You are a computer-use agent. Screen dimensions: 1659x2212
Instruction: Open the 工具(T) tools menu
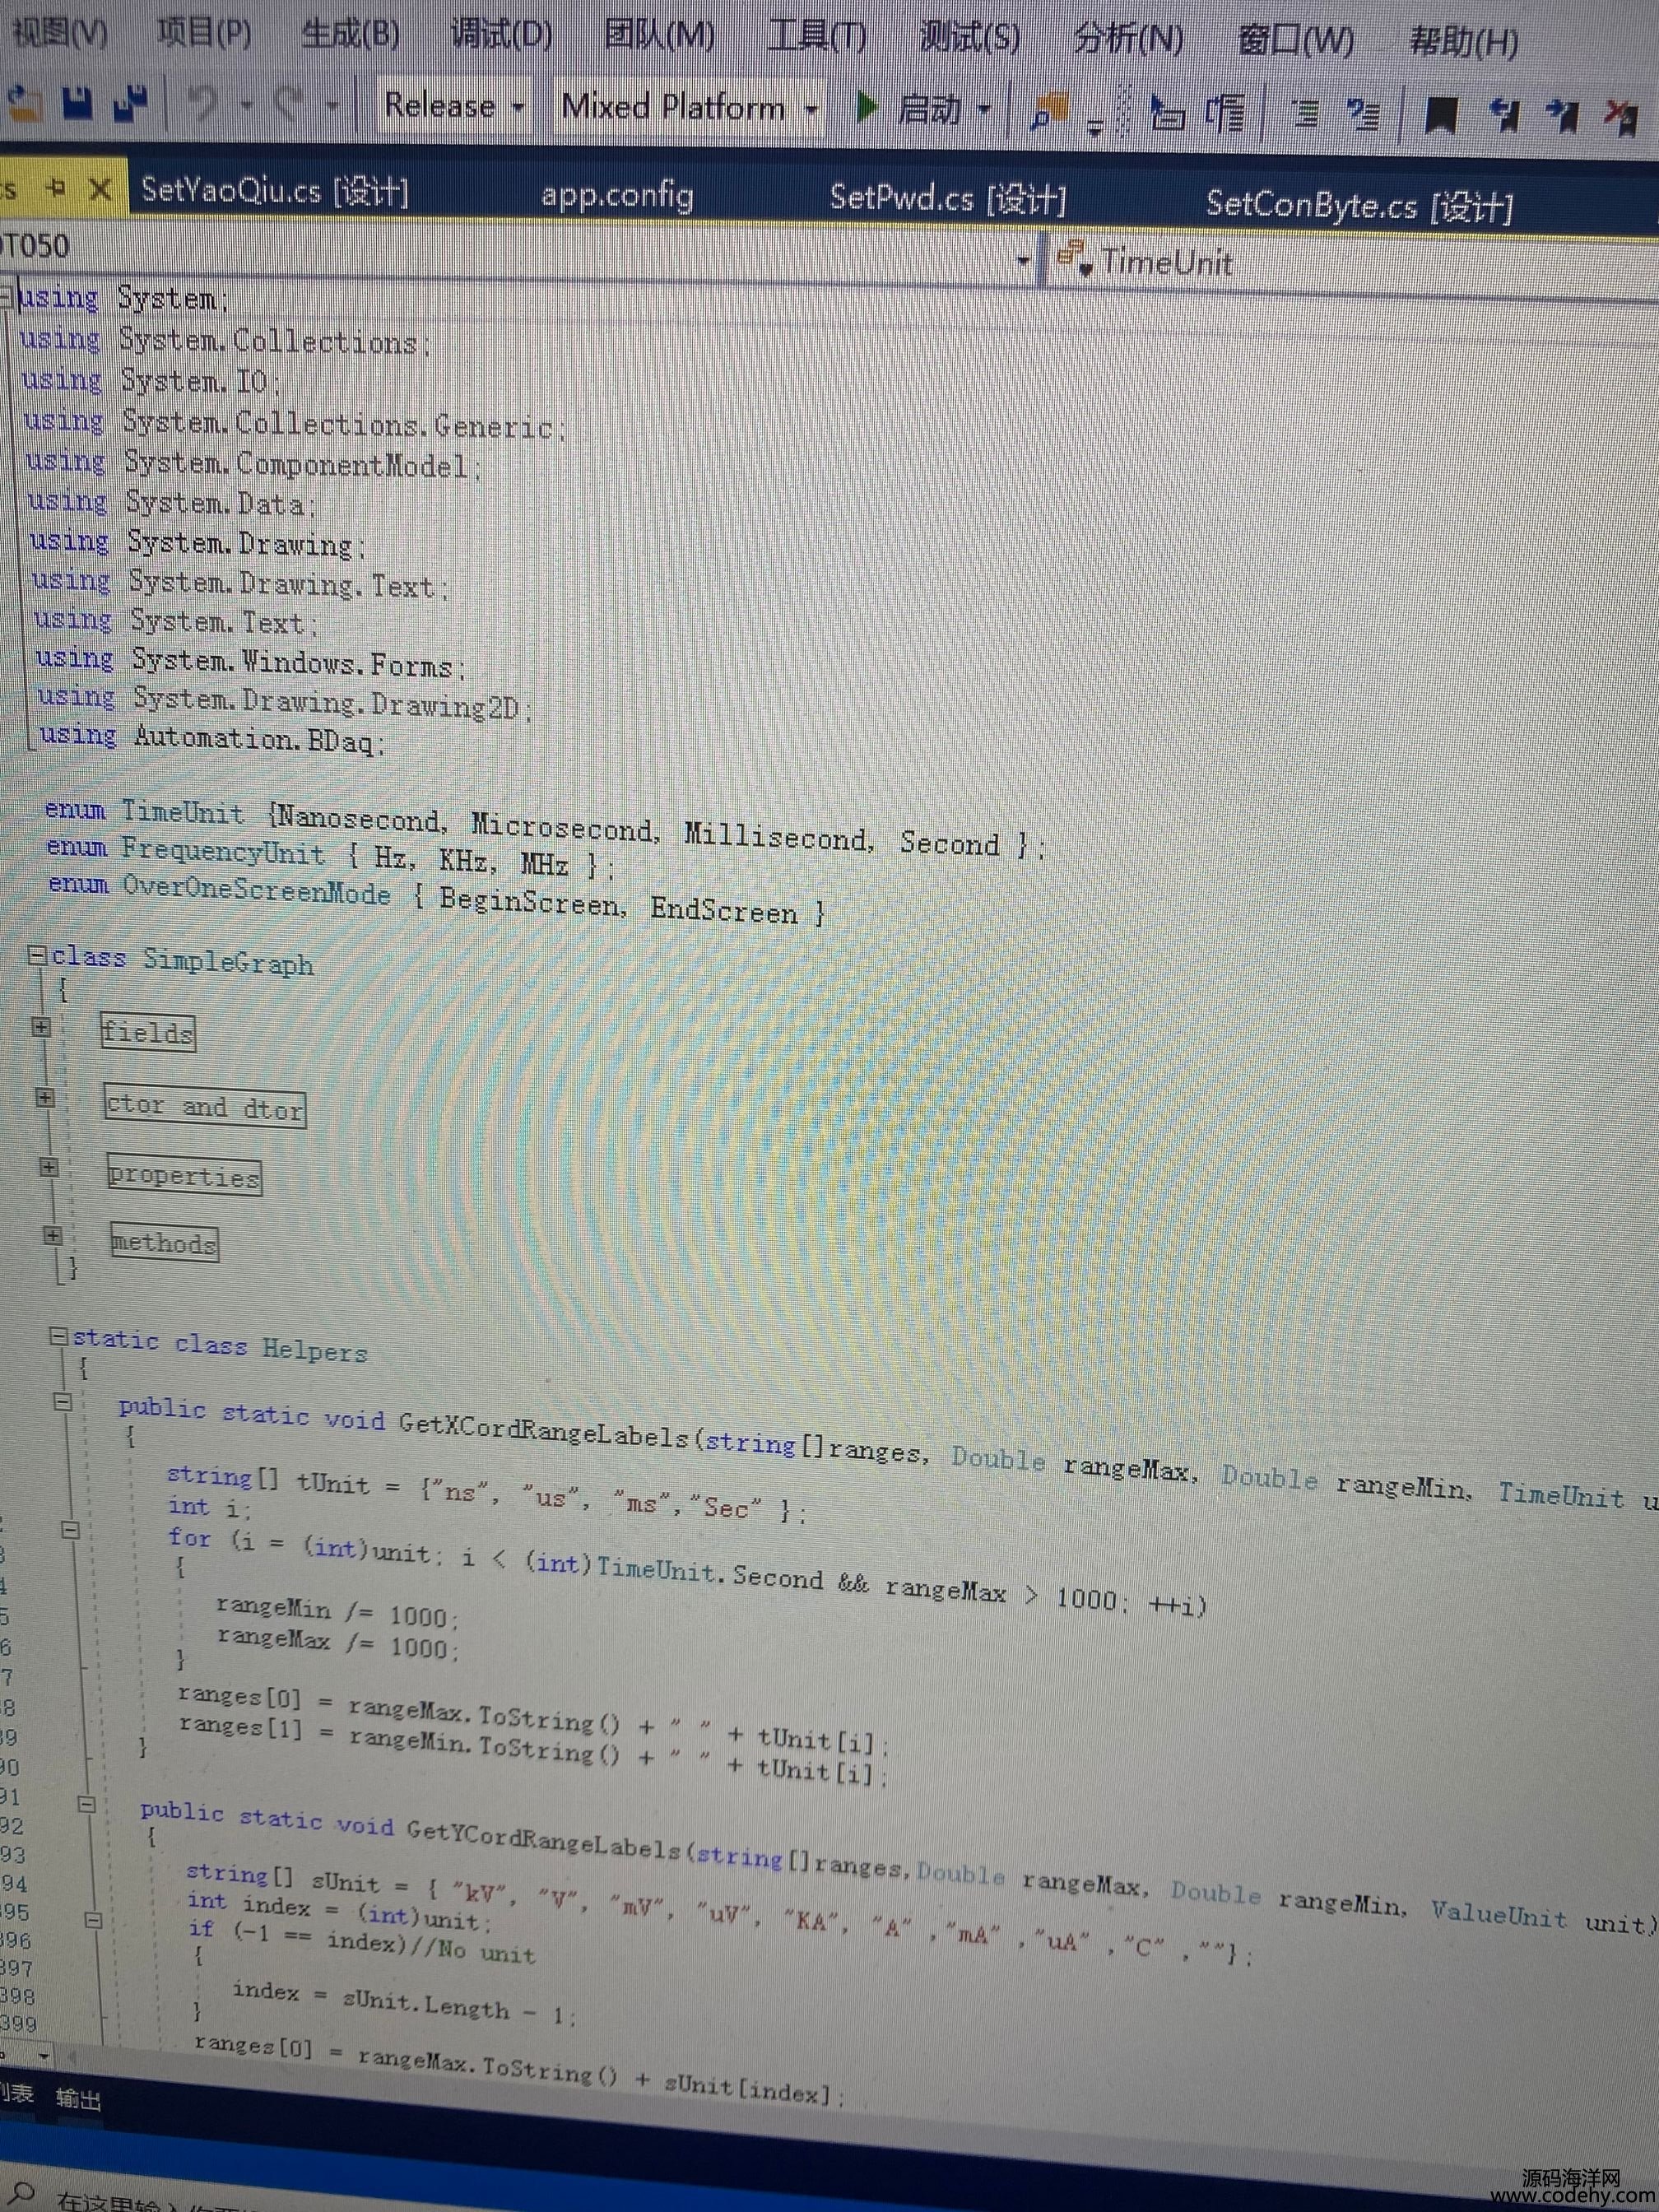click(816, 36)
